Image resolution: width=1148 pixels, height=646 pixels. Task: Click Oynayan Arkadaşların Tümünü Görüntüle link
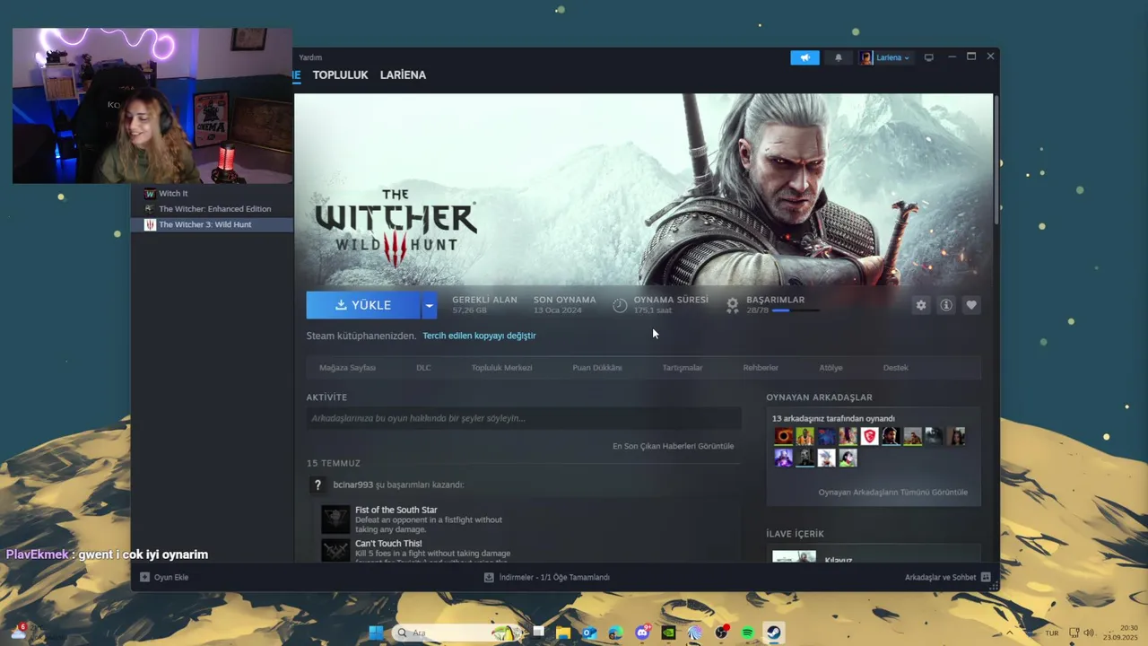click(892, 493)
